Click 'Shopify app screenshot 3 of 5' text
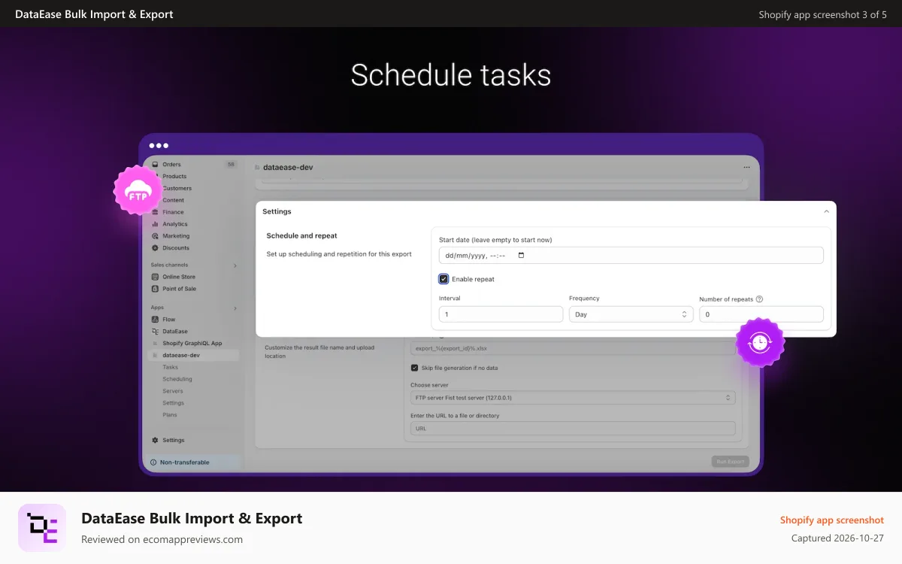902x564 pixels. [823, 14]
